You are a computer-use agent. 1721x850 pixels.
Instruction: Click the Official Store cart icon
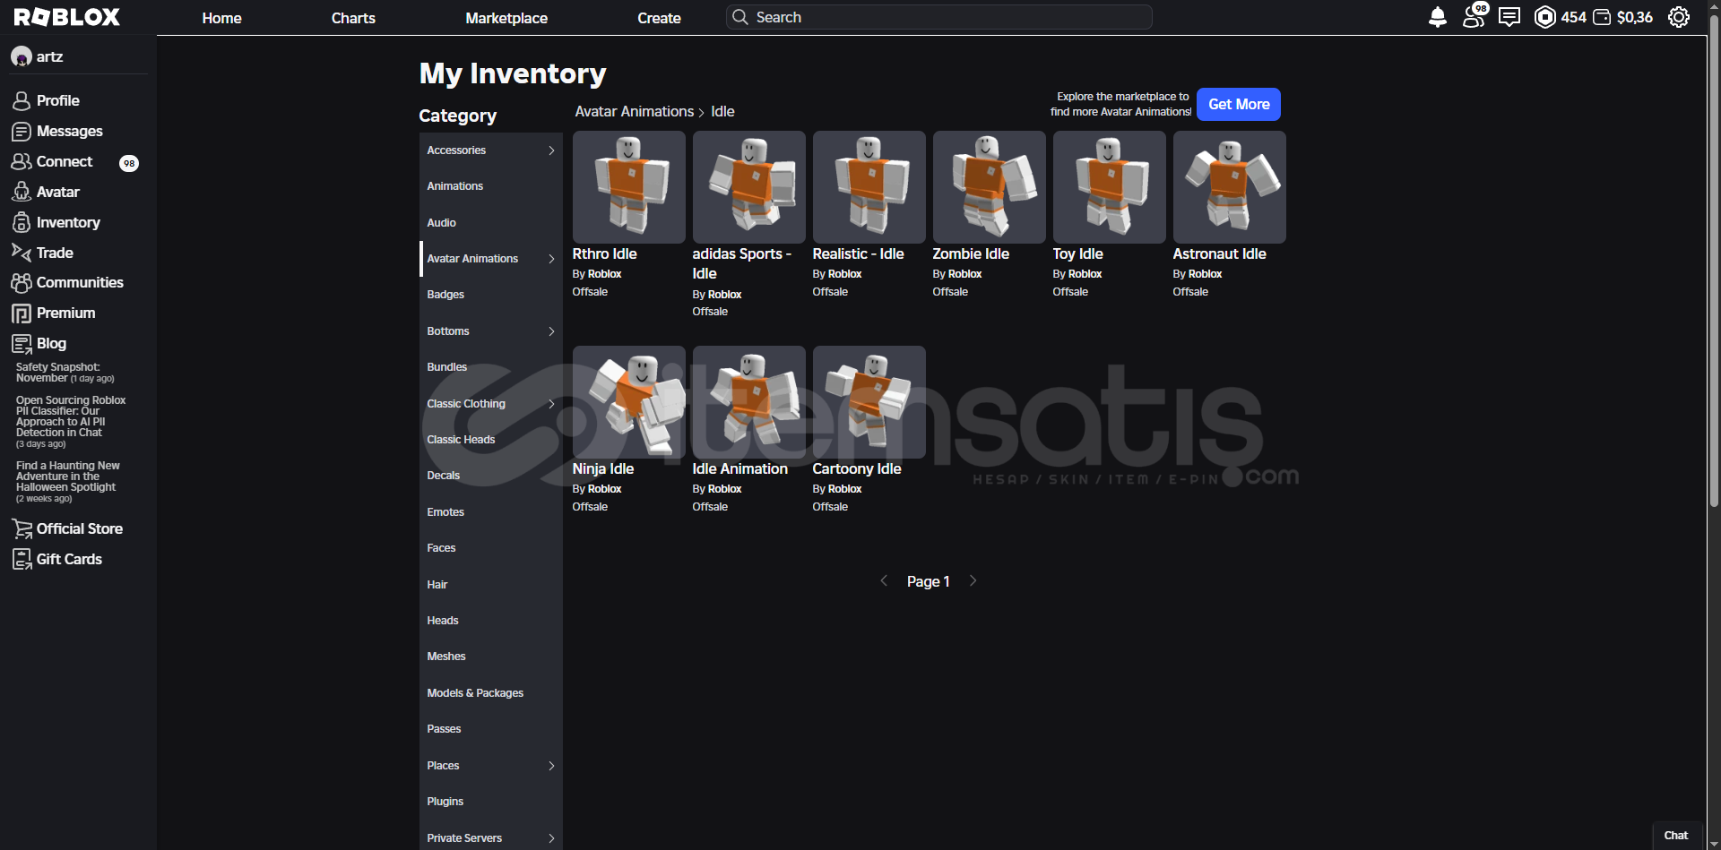click(22, 528)
